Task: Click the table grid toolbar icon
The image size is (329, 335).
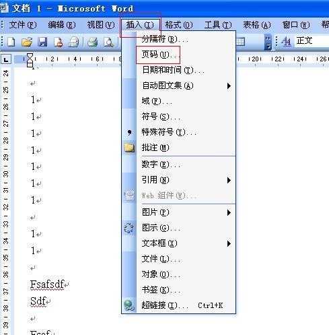Action: pos(240,42)
